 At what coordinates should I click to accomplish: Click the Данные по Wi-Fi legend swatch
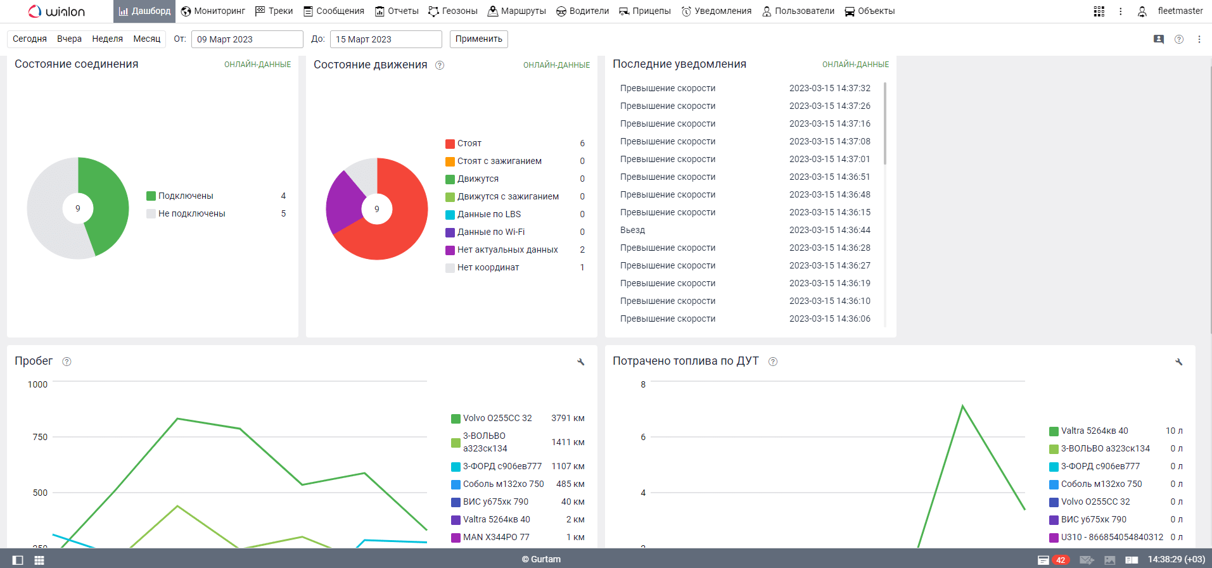click(x=450, y=232)
